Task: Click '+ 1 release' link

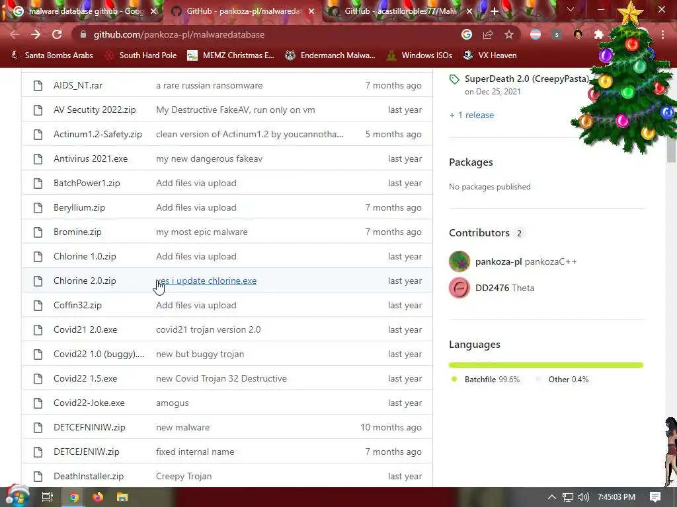Action: tap(471, 115)
